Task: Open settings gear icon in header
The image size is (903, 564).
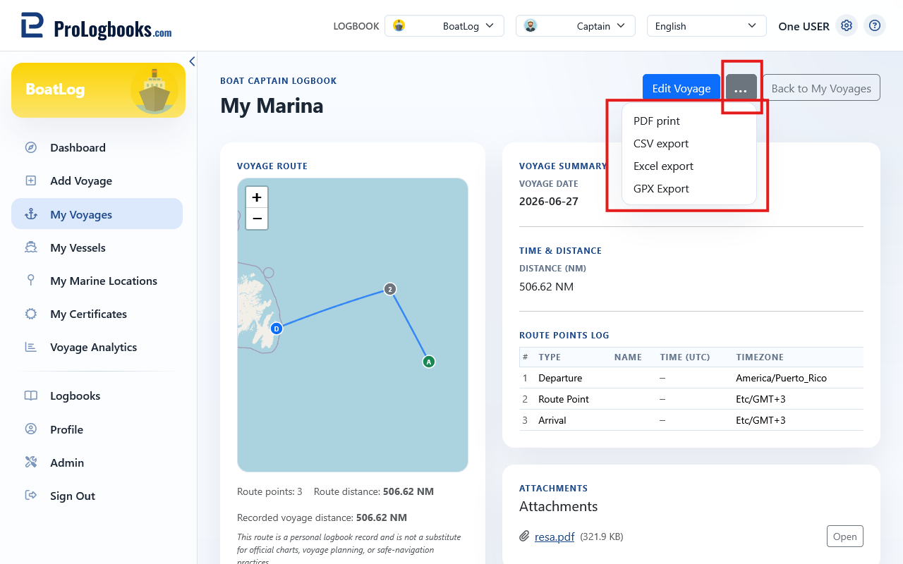Action: [x=847, y=26]
